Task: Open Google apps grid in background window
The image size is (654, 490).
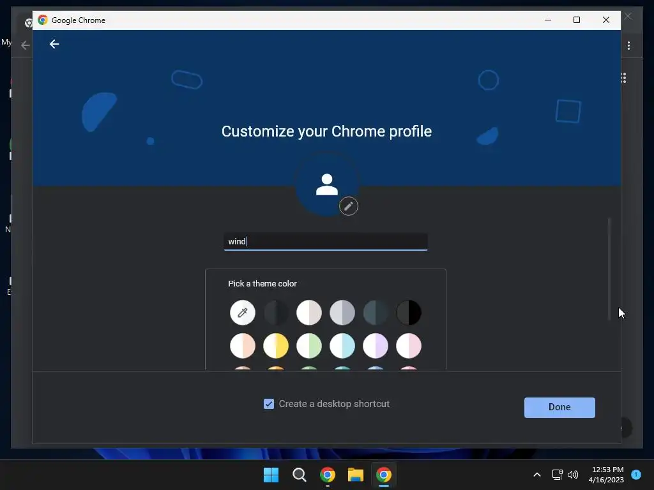Action: click(623, 78)
